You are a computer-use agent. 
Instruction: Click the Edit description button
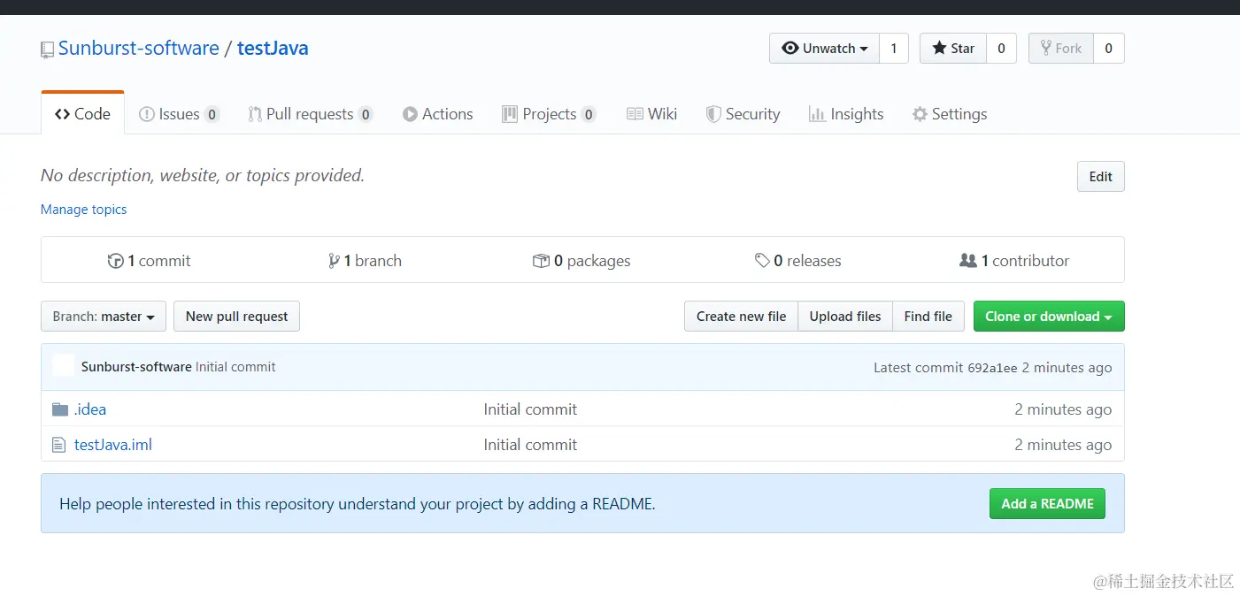coord(1101,177)
